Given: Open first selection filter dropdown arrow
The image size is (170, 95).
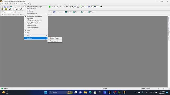Looking at the screenshot, I should [4, 9].
